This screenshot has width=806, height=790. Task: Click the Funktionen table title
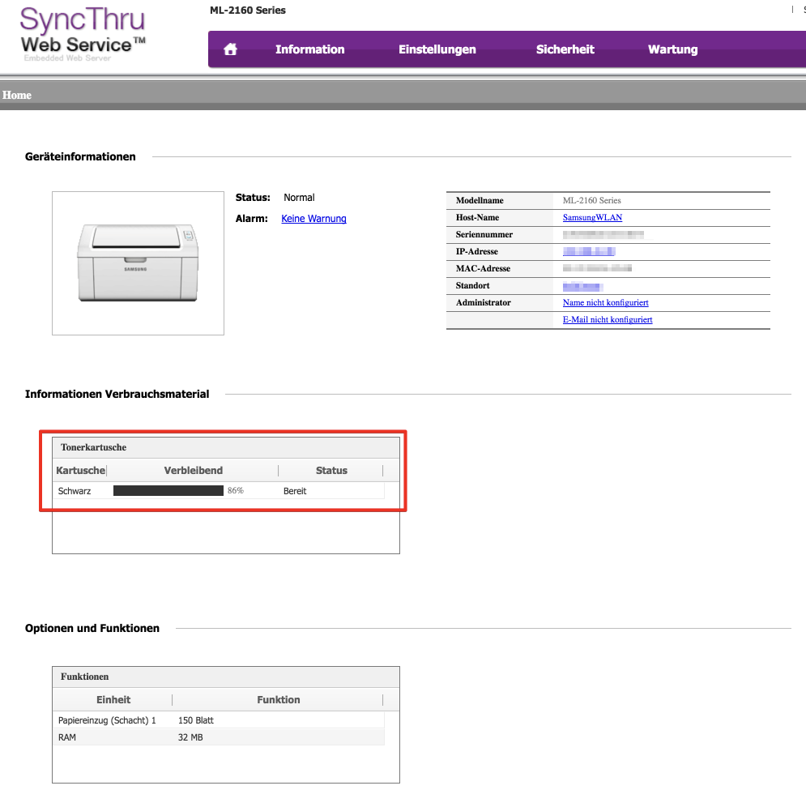tap(85, 677)
